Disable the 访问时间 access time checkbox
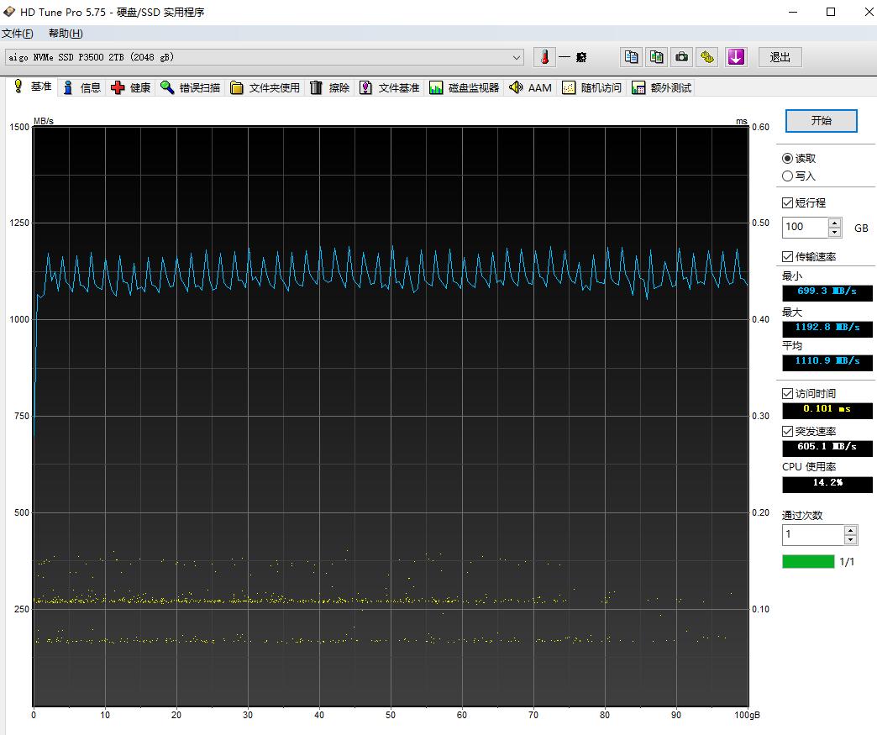This screenshot has height=735, width=877. (787, 393)
